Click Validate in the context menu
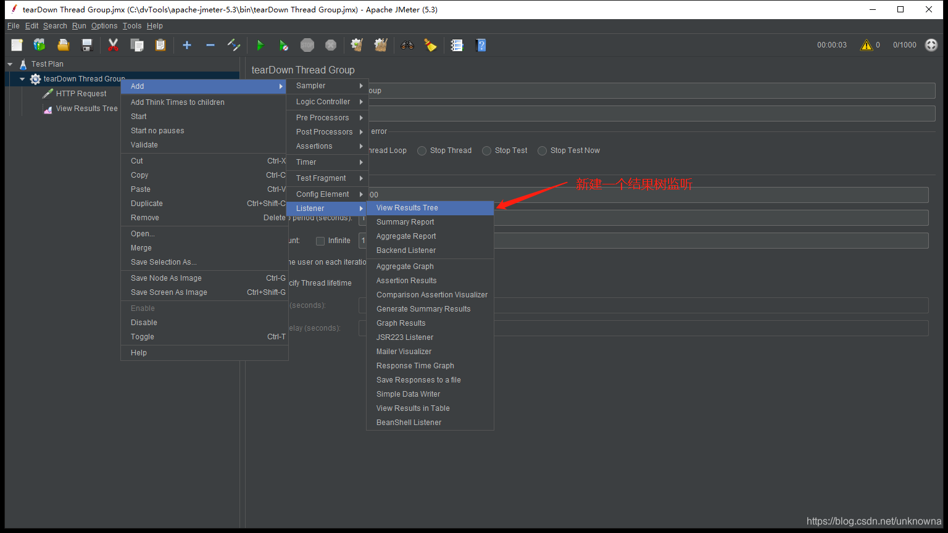Screen dimensions: 948x533 coord(204,145)
